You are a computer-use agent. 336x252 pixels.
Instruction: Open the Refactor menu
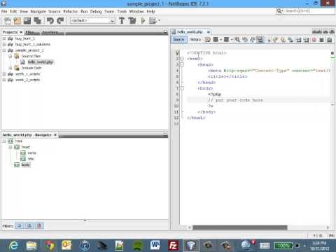[x=70, y=11]
